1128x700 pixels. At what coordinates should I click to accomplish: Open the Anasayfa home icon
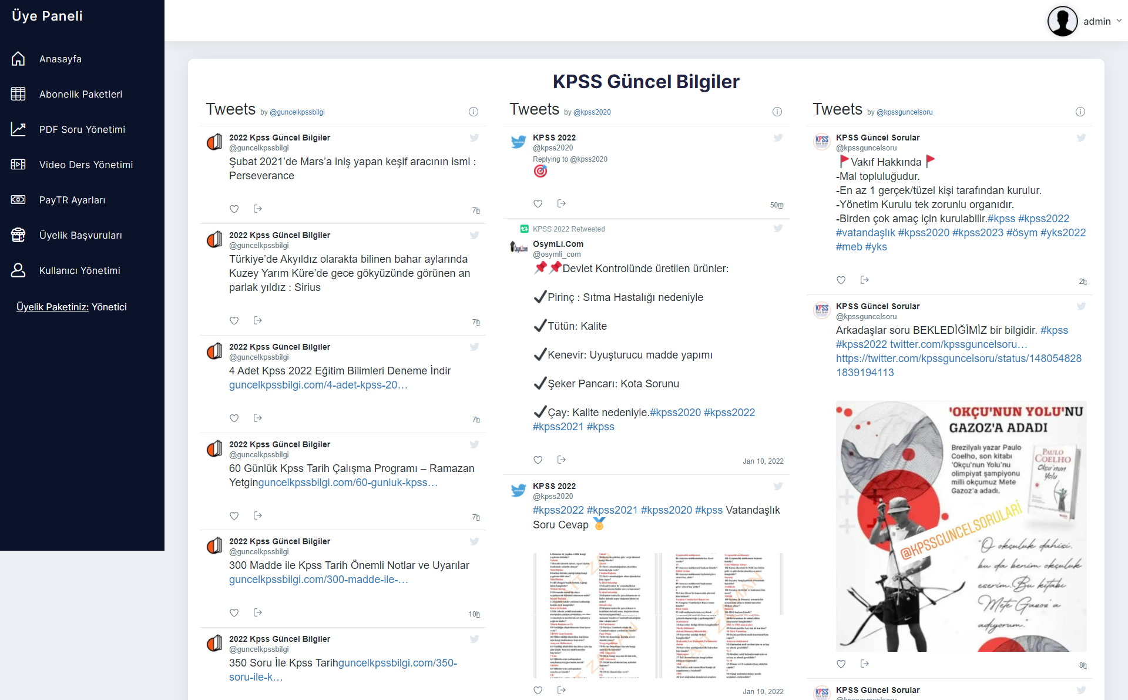pos(18,59)
